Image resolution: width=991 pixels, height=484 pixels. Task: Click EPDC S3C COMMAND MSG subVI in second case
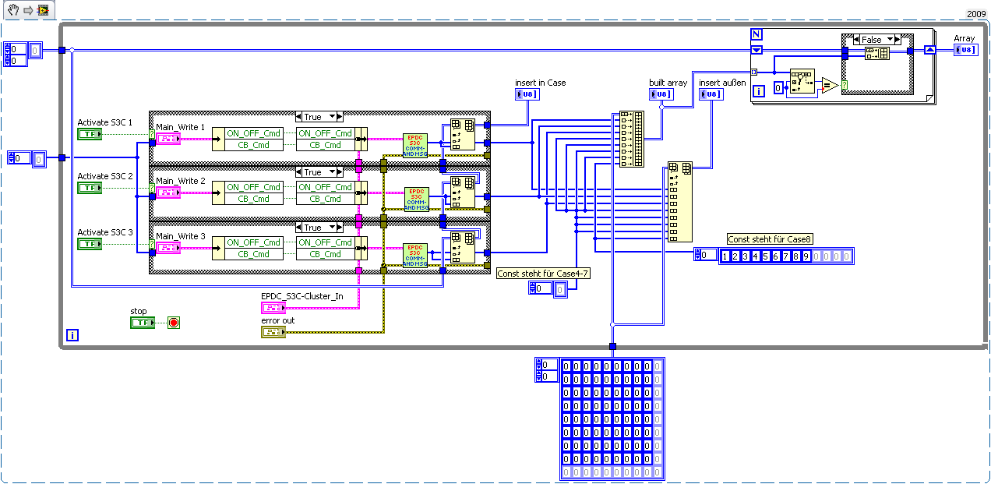pyautogui.click(x=416, y=199)
